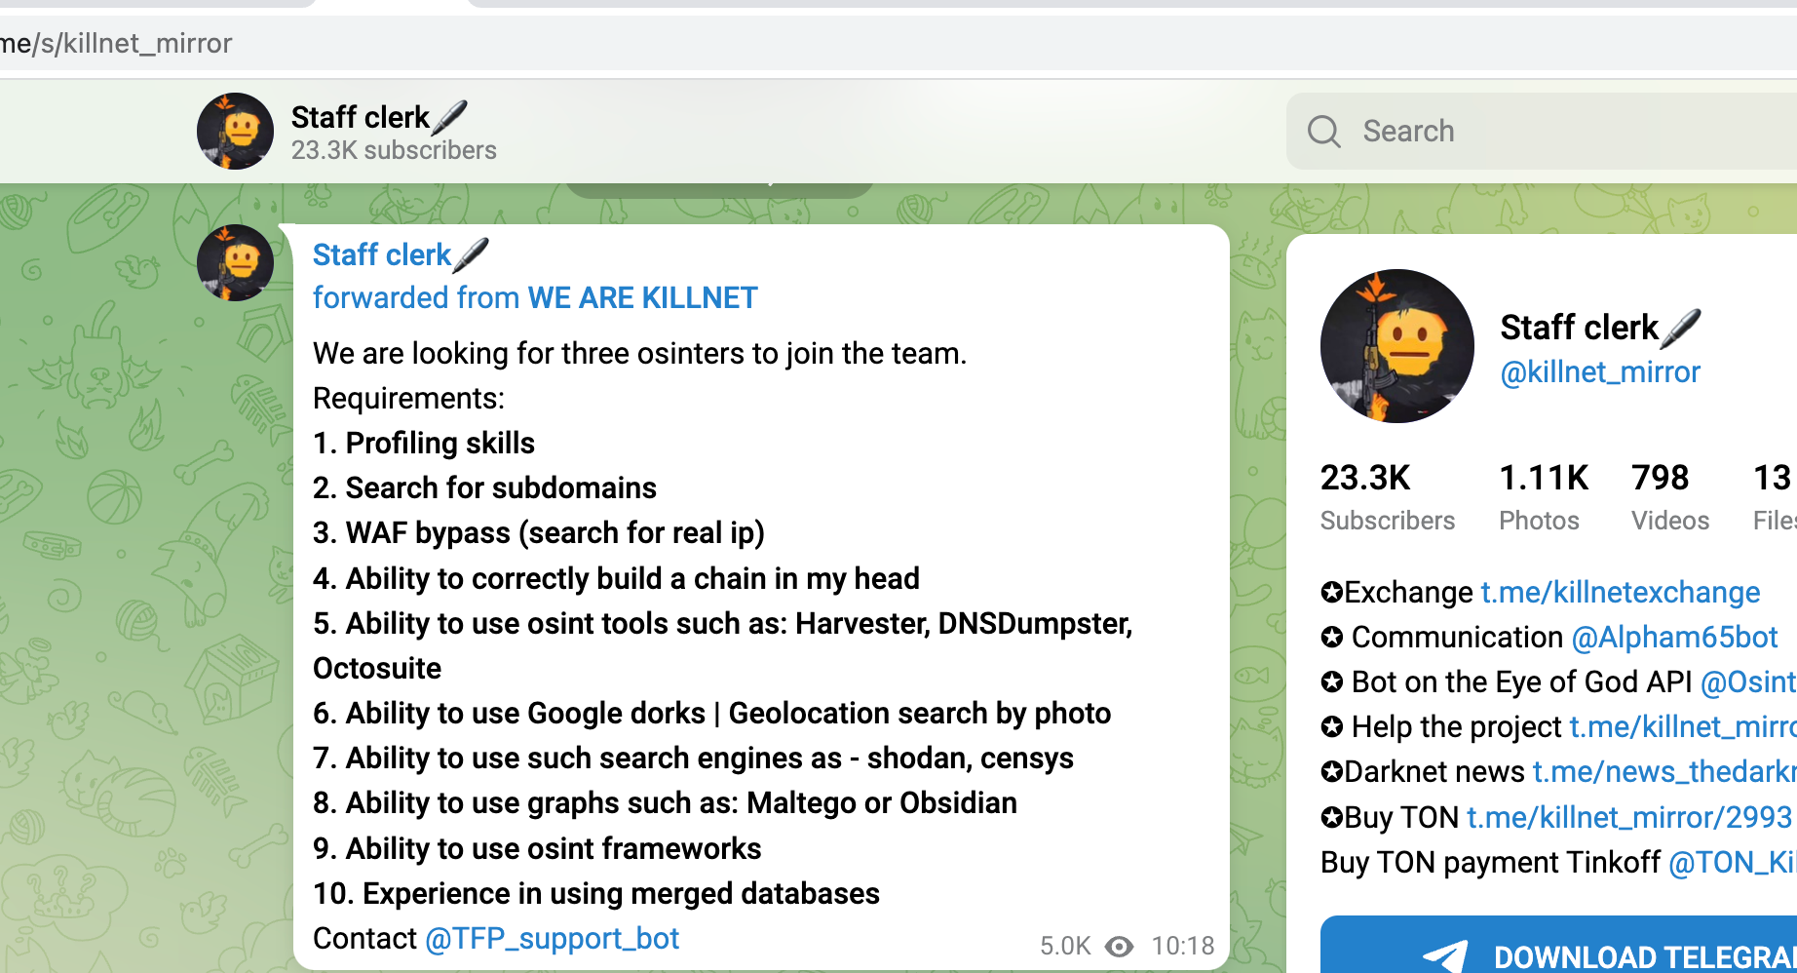
Task: Open the 13 Files counter
Action: [1775, 497]
